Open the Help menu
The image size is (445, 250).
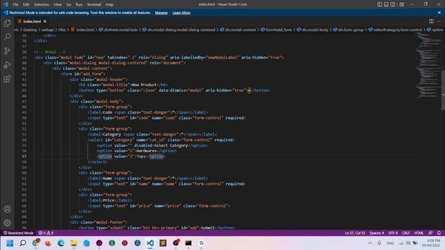click(x=109, y=5)
